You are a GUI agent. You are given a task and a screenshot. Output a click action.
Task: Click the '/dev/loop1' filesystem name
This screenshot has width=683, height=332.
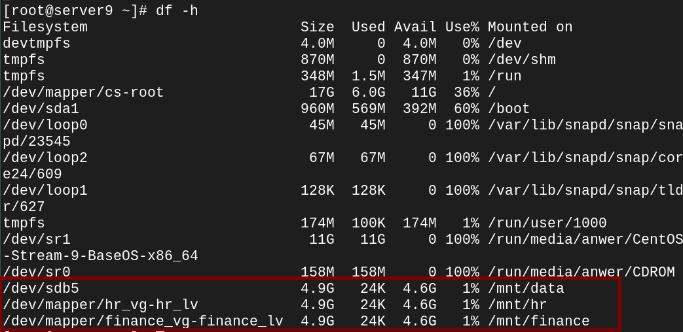(45, 190)
